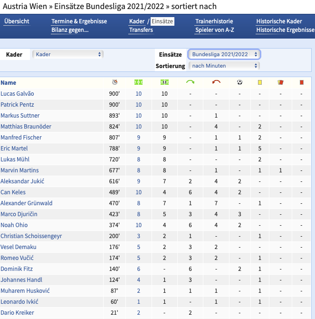The image size is (315, 319).
Task: Select the 893' minutes value for Suttner
Action: pos(115,116)
